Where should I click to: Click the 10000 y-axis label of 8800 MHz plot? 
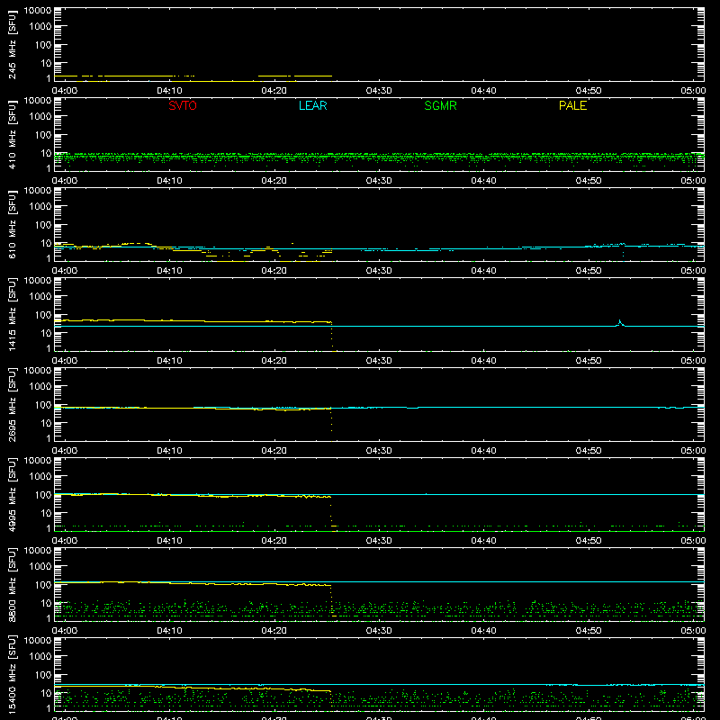coord(38,551)
